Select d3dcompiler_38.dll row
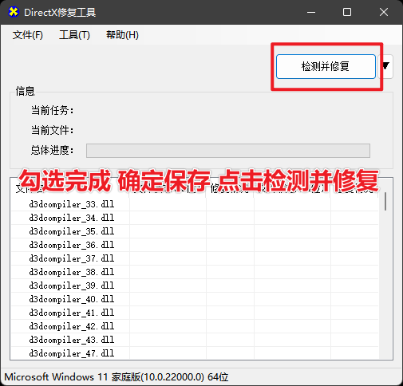 [195, 272]
